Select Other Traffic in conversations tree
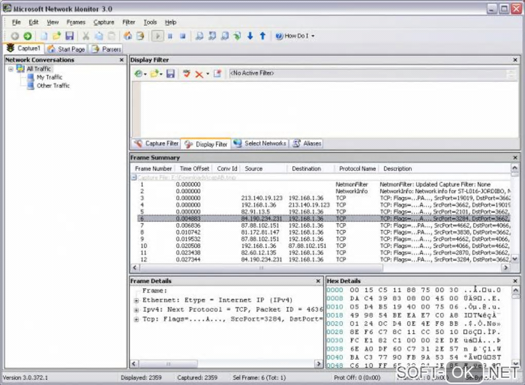Image resolution: width=525 pixels, height=385 pixels. click(53, 86)
